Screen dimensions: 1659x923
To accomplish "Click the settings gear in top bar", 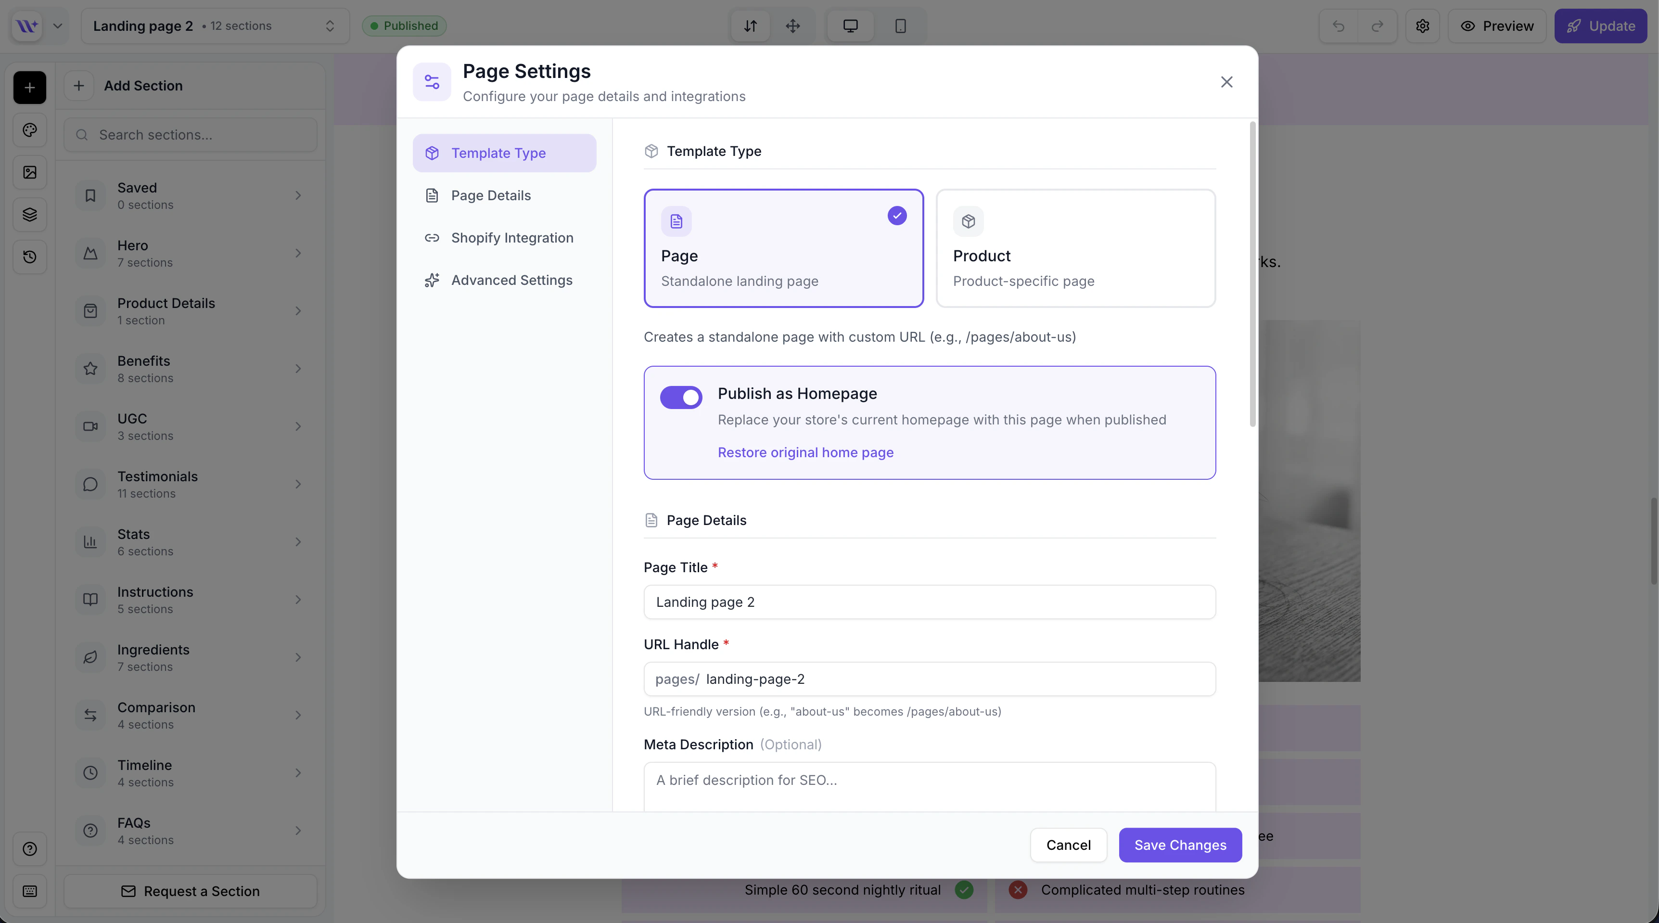I will 1422,26.
